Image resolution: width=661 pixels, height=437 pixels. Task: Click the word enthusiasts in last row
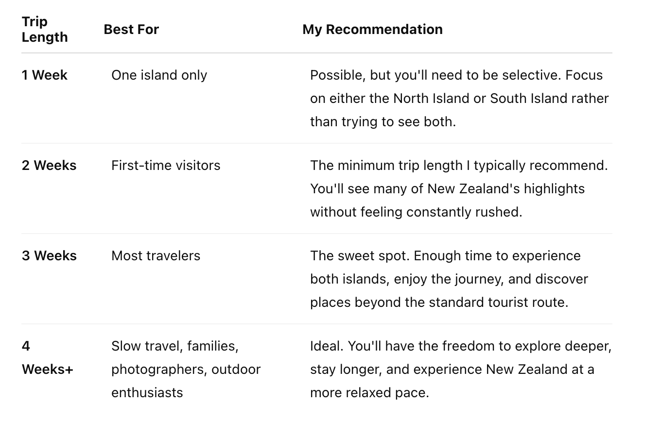[147, 392]
